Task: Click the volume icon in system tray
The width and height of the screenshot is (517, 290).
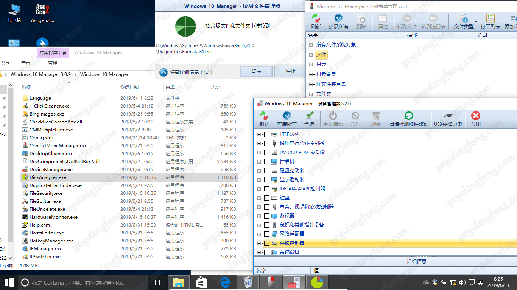Action: [x=462, y=282]
